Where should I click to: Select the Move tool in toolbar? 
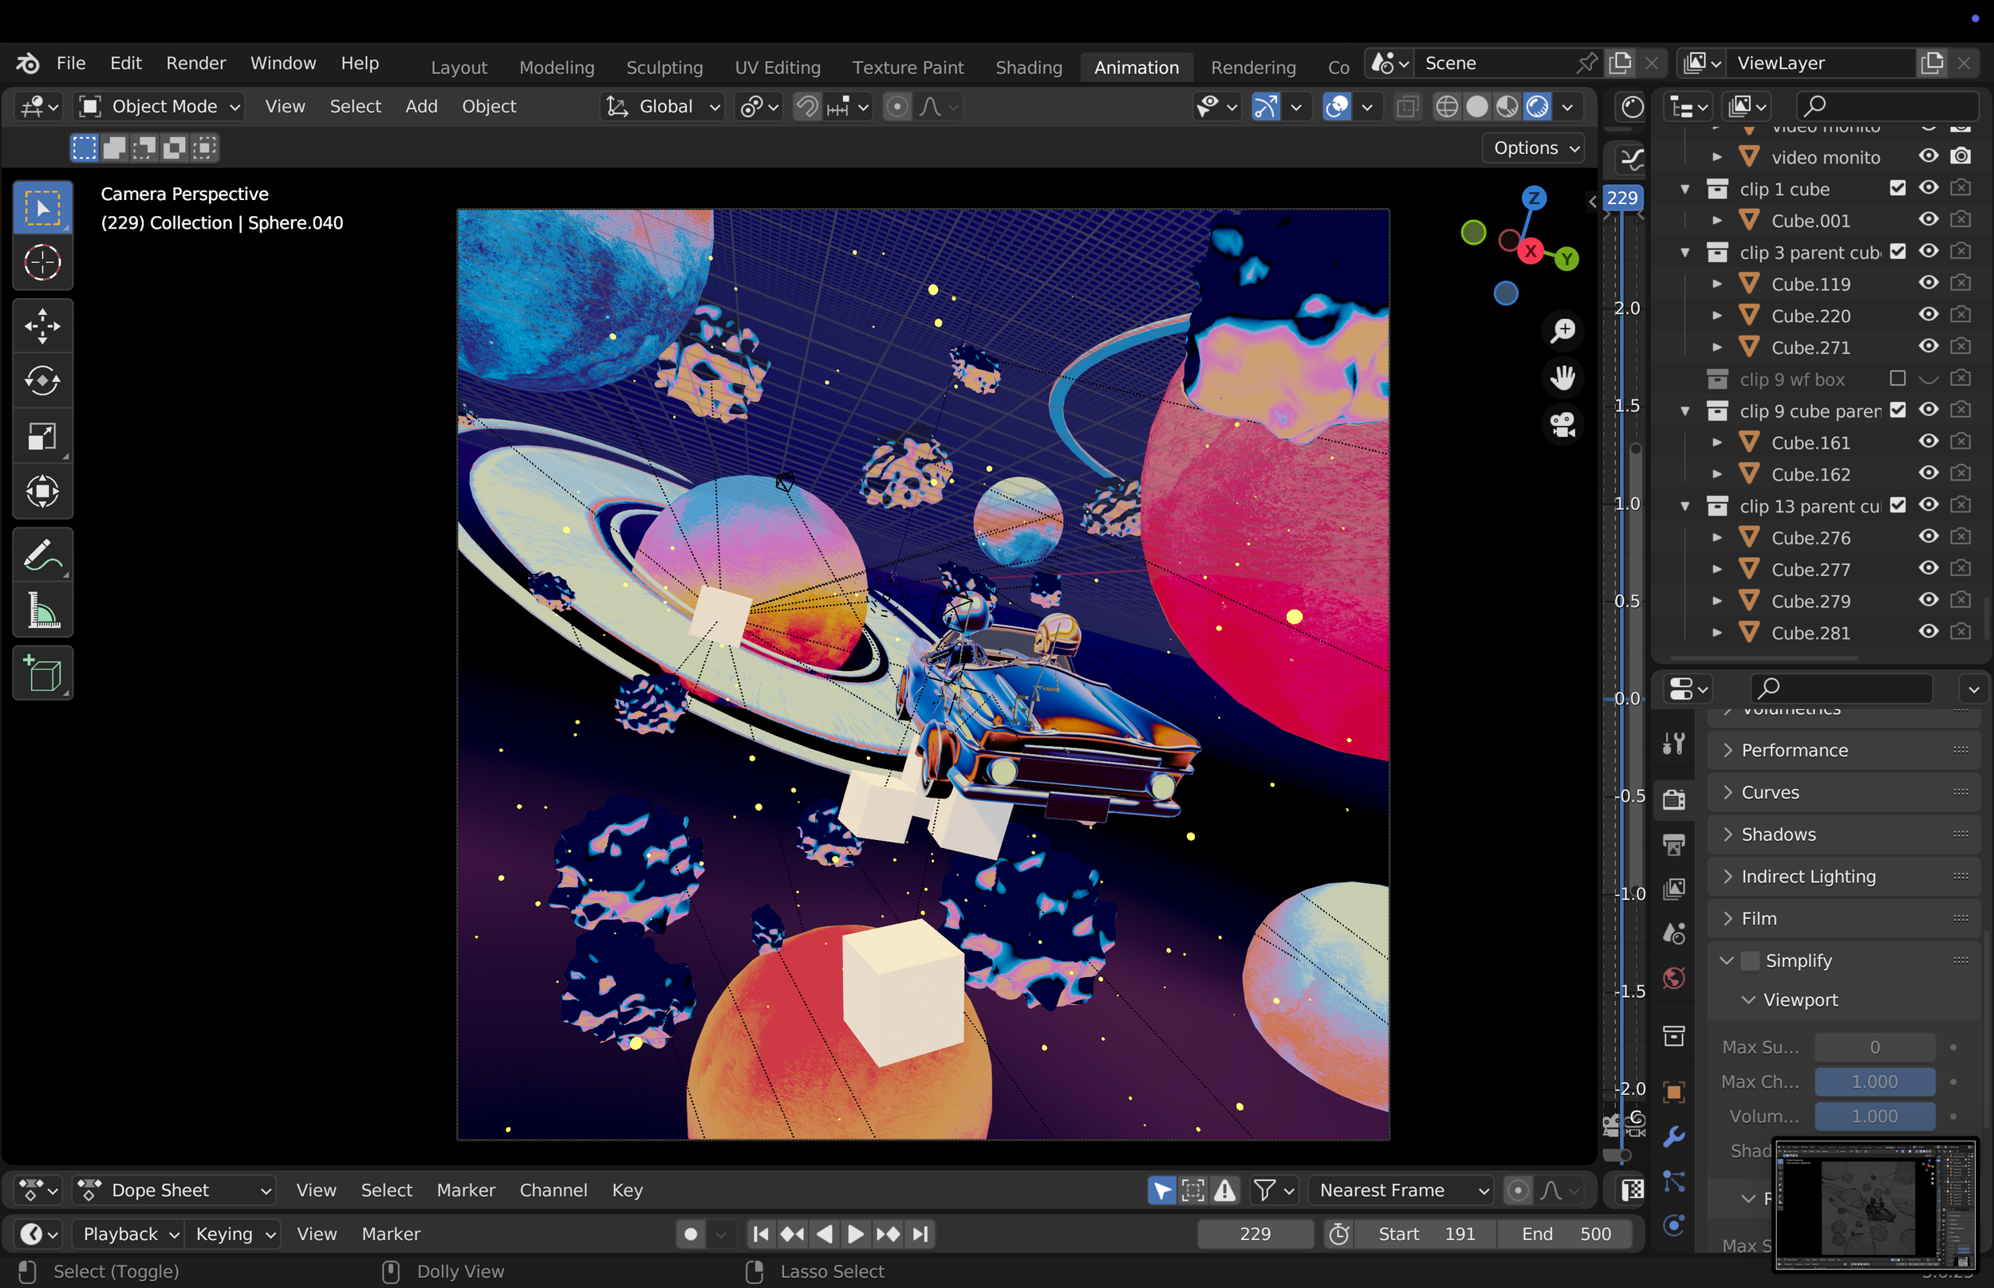tap(41, 326)
